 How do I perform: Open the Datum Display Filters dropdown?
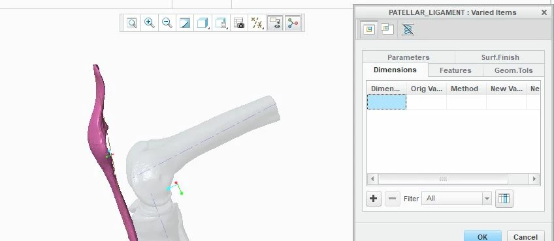coord(257,23)
